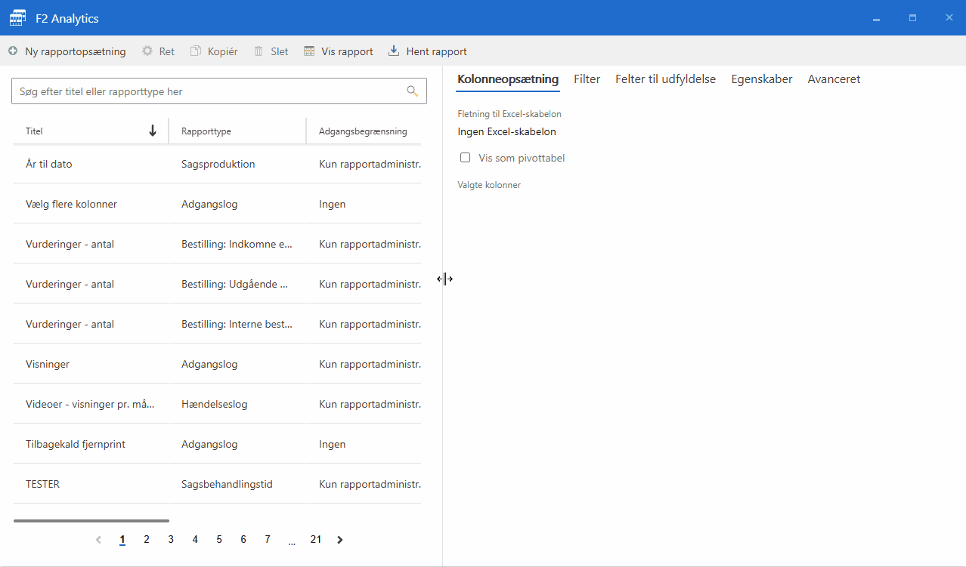Select page 3 in the pagination
This screenshot has height=567, width=966.
(171, 540)
